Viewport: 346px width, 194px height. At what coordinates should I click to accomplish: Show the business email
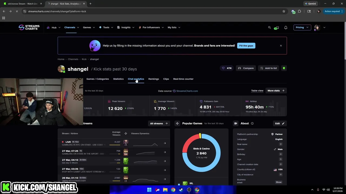[x=279, y=182]
